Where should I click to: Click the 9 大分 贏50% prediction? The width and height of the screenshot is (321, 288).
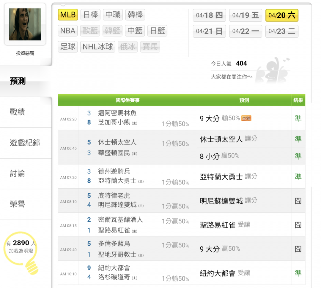click(x=220, y=249)
